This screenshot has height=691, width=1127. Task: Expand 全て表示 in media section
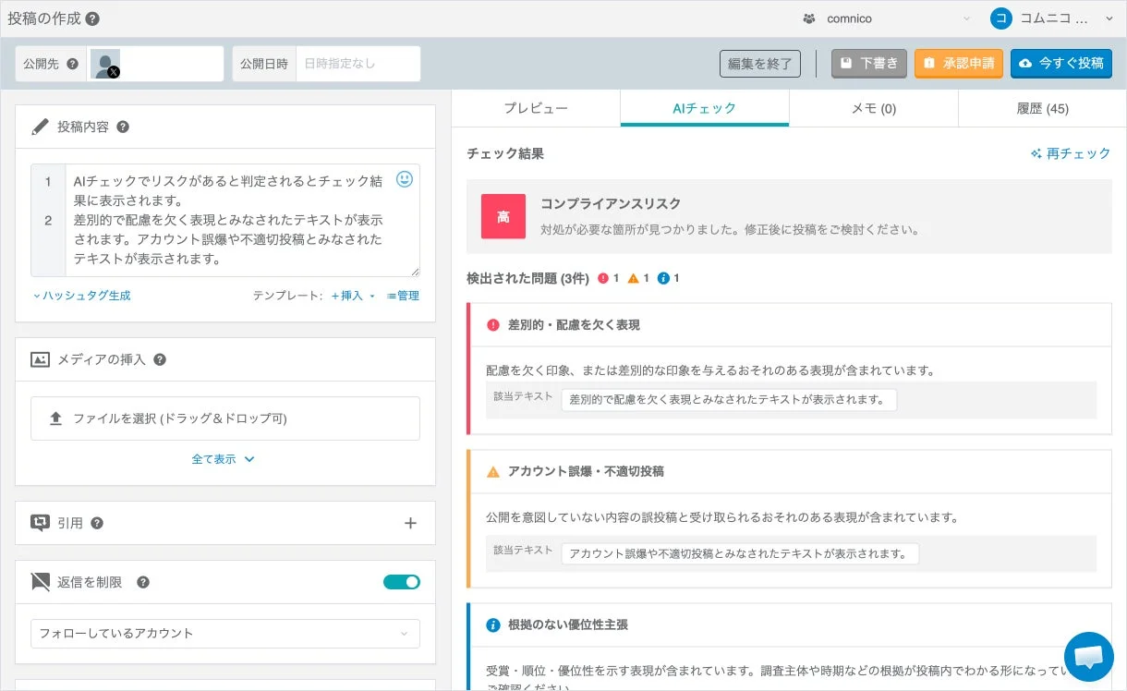coord(223,459)
